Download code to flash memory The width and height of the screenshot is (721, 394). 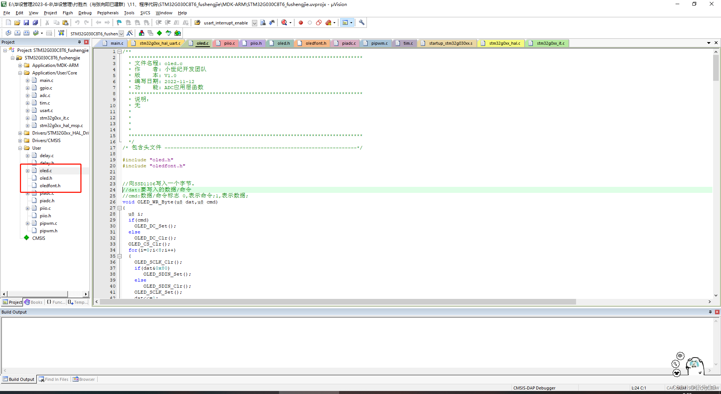tap(61, 33)
